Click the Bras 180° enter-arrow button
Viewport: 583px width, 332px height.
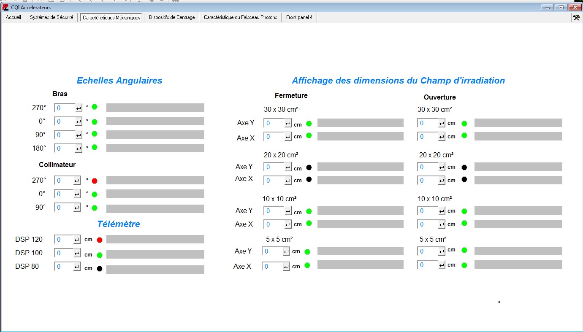tap(79, 148)
